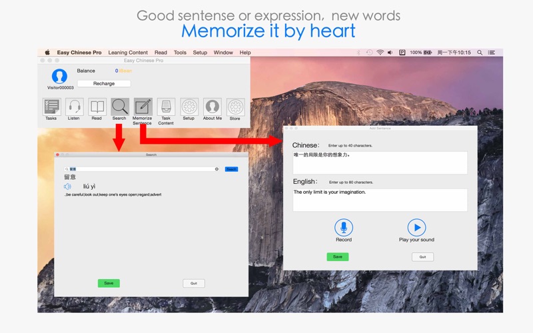Click the Play your sound button

tap(417, 227)
